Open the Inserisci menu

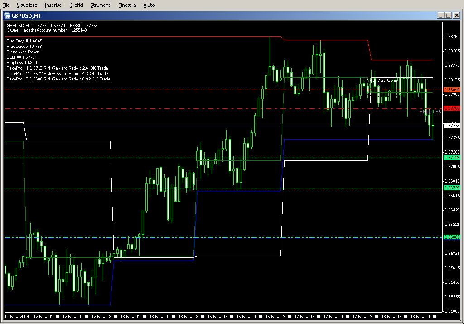point(53,5)
